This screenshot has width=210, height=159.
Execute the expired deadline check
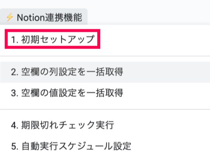click(x=62, y=125)
